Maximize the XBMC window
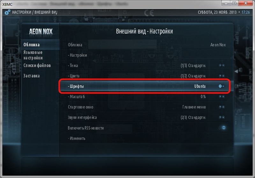 pos(234,3)
